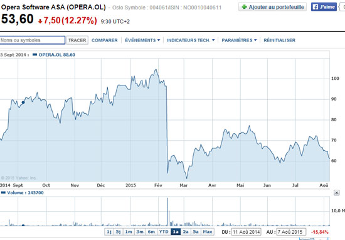Focus the Noms ou symboles input field
The image size is (345, 240).
(32, 40)
